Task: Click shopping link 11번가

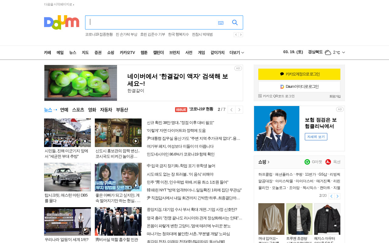Action: (x=310, y=174)
